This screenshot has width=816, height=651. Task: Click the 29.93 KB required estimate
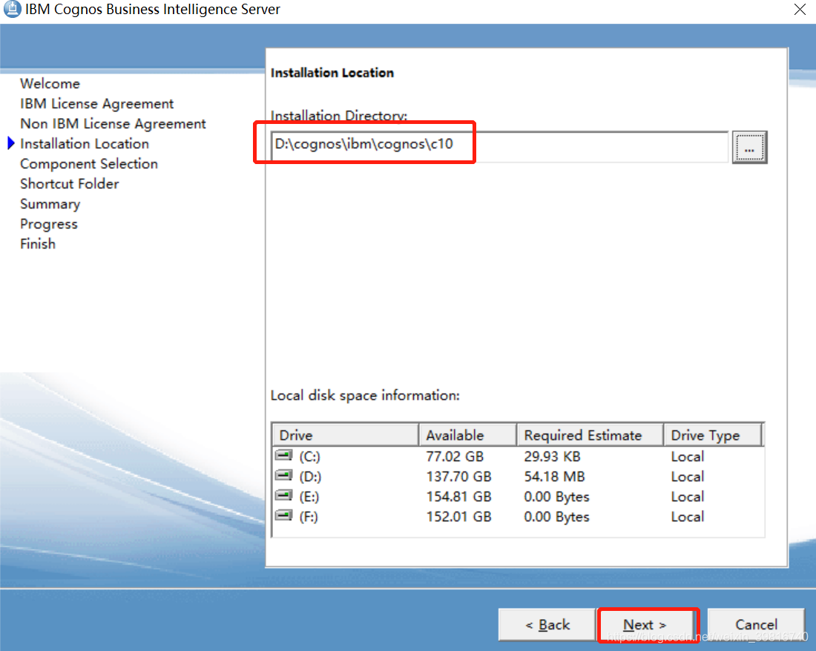coord(552,457)
